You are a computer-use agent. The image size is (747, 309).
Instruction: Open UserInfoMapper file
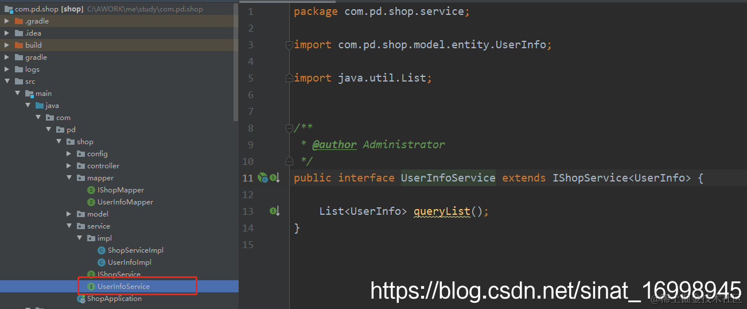pos(125,202)
